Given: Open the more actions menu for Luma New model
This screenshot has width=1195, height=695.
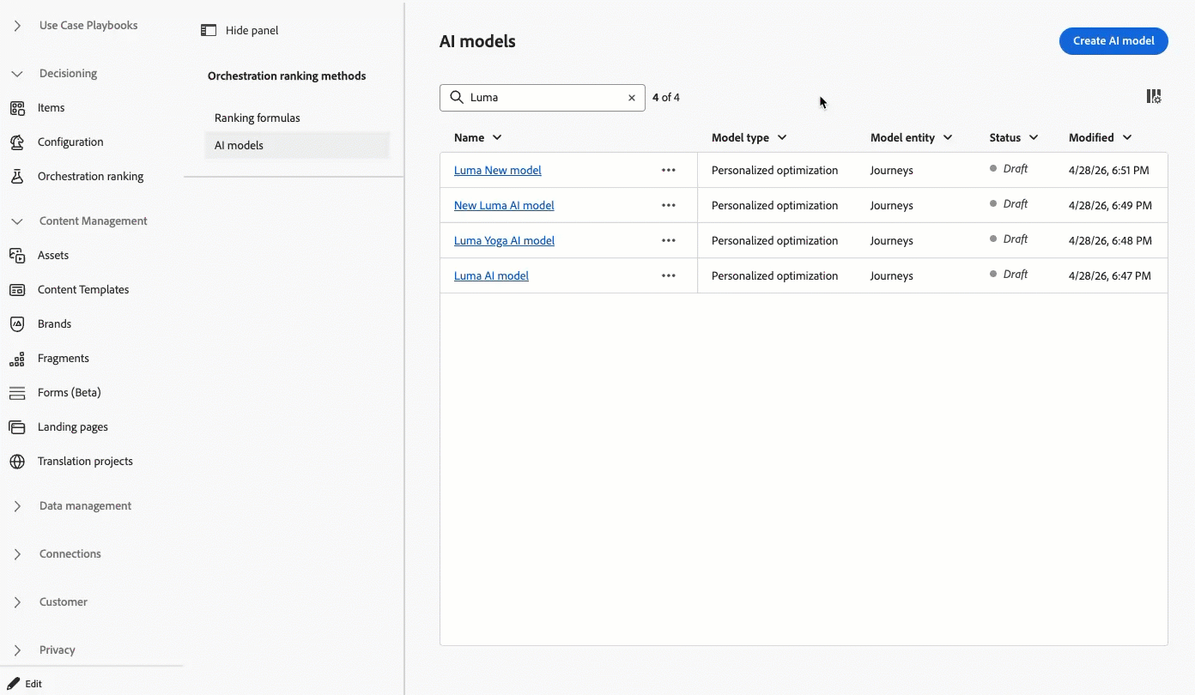Looking at the screenshot, I should [x=669, y=171].
